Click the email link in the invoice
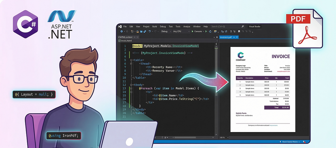Viewport: 336px width, 148px height. 284,71
